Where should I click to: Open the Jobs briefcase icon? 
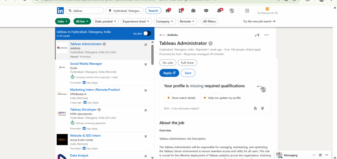193,11
